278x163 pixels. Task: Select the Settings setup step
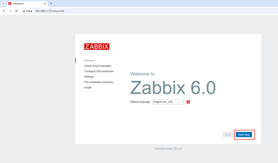point(89,77)
